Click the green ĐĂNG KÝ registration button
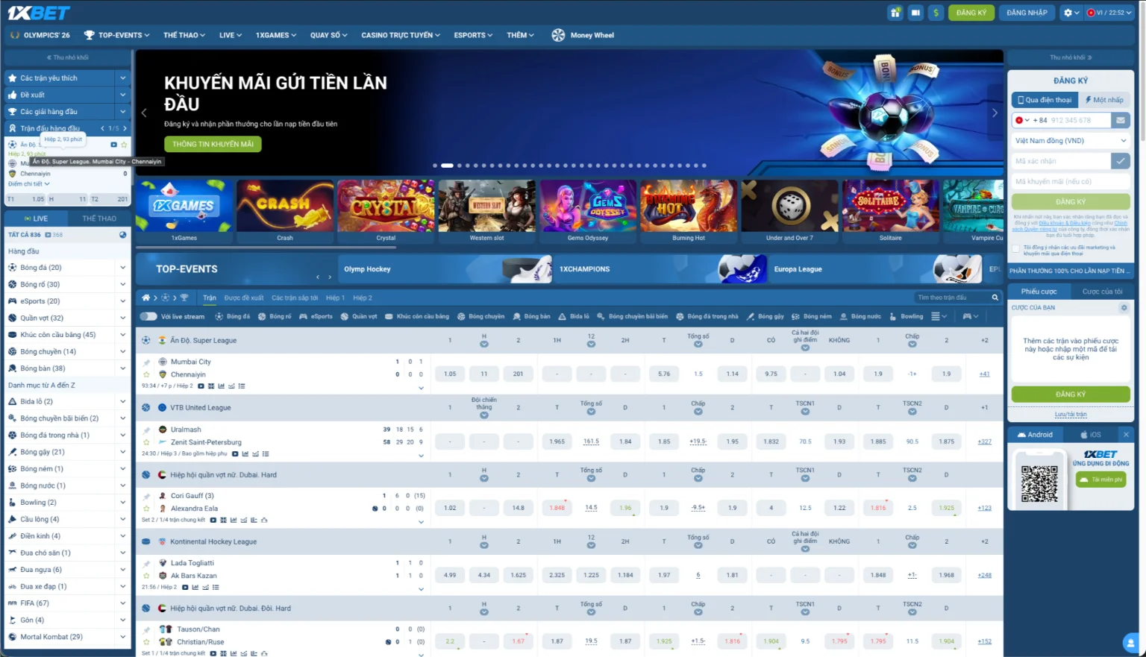This screenshot has width=1146, height=657. point(971,13)
